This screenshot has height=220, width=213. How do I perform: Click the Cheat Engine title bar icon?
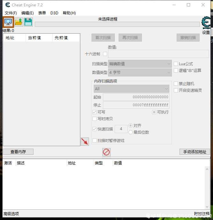[8, 5]
